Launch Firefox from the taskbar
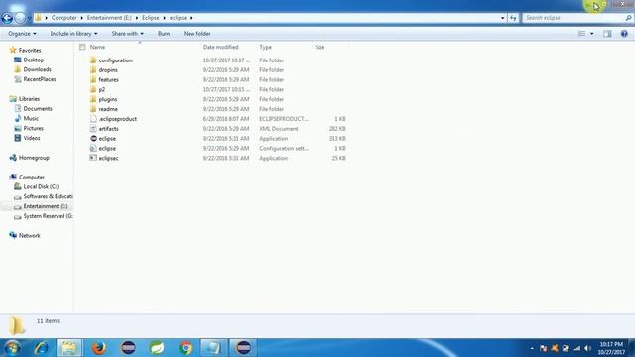Image resolution: width=635 pixels, height=357 pixels. pyautogui.click(x=99, y=348)
